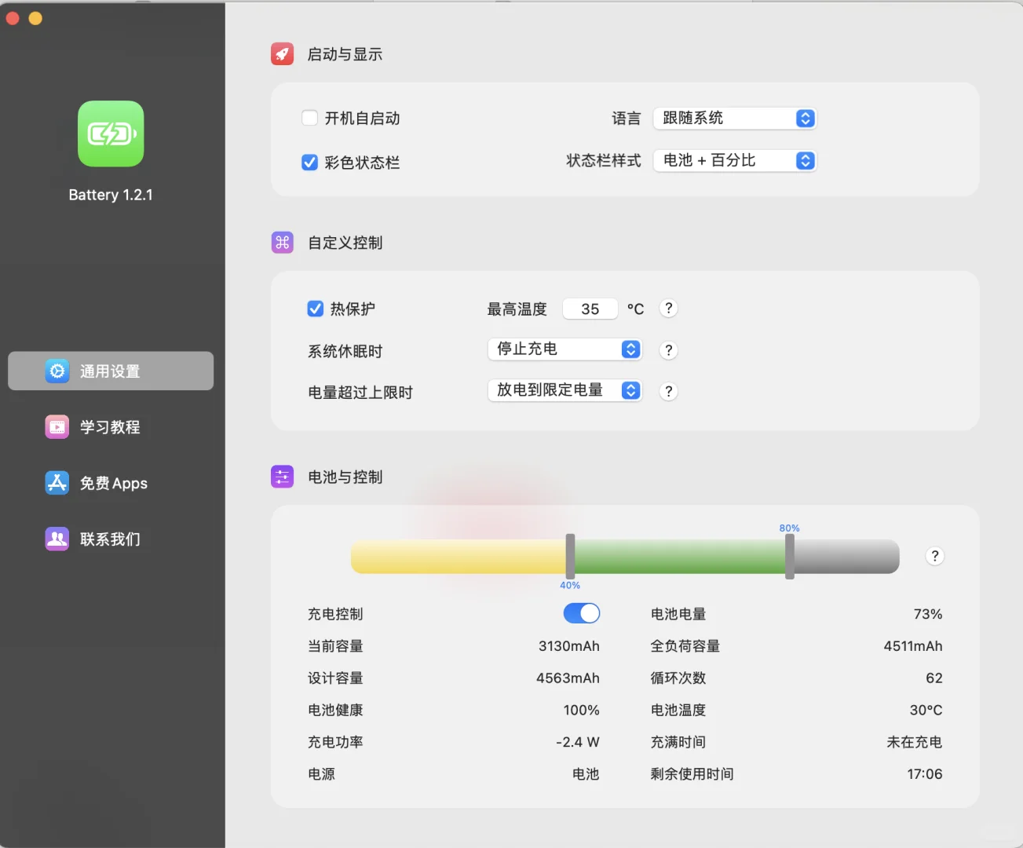The image size is (1023, 848).
Task: Click the help button beside 最高温度
Action: (x=667, y=308)
